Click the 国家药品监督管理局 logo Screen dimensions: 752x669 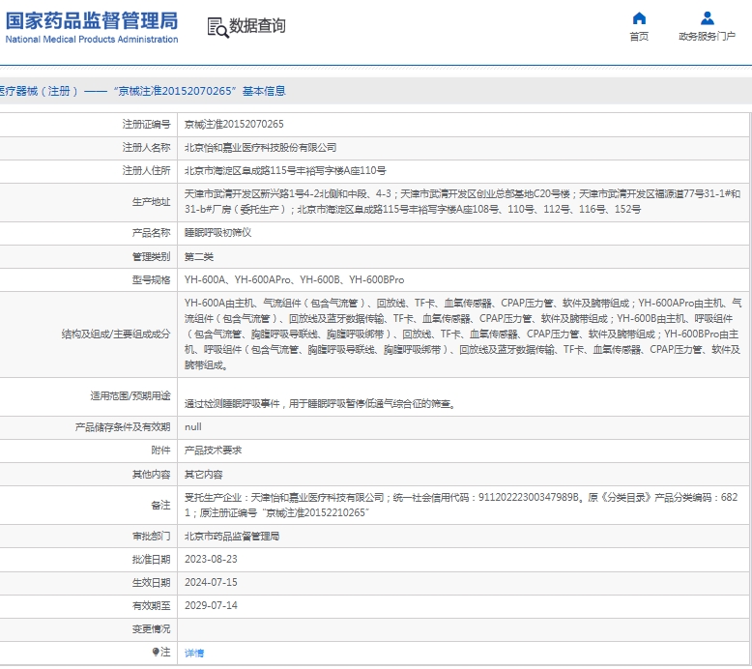pyautogui.click(x=91, y=27)
